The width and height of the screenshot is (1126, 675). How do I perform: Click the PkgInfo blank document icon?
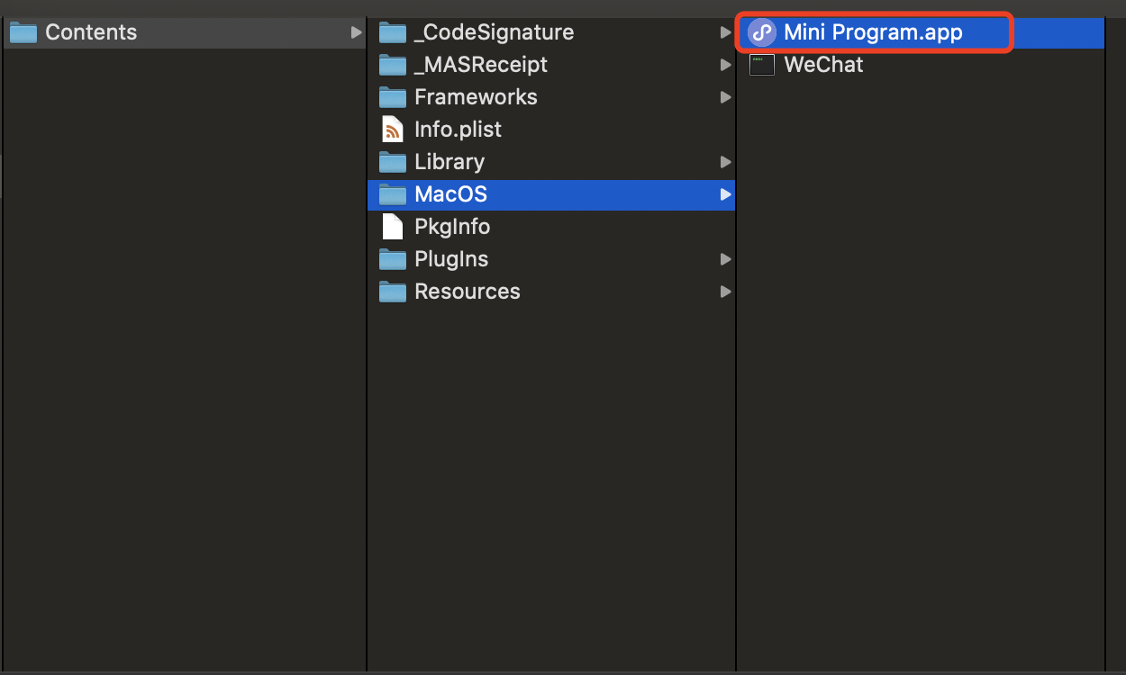pos(393,227)
